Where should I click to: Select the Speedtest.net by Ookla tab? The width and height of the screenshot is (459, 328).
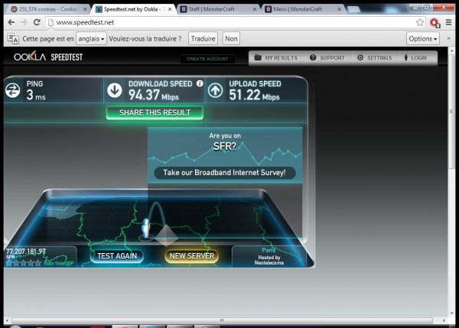pyautogui.click(x=132, y=9)
